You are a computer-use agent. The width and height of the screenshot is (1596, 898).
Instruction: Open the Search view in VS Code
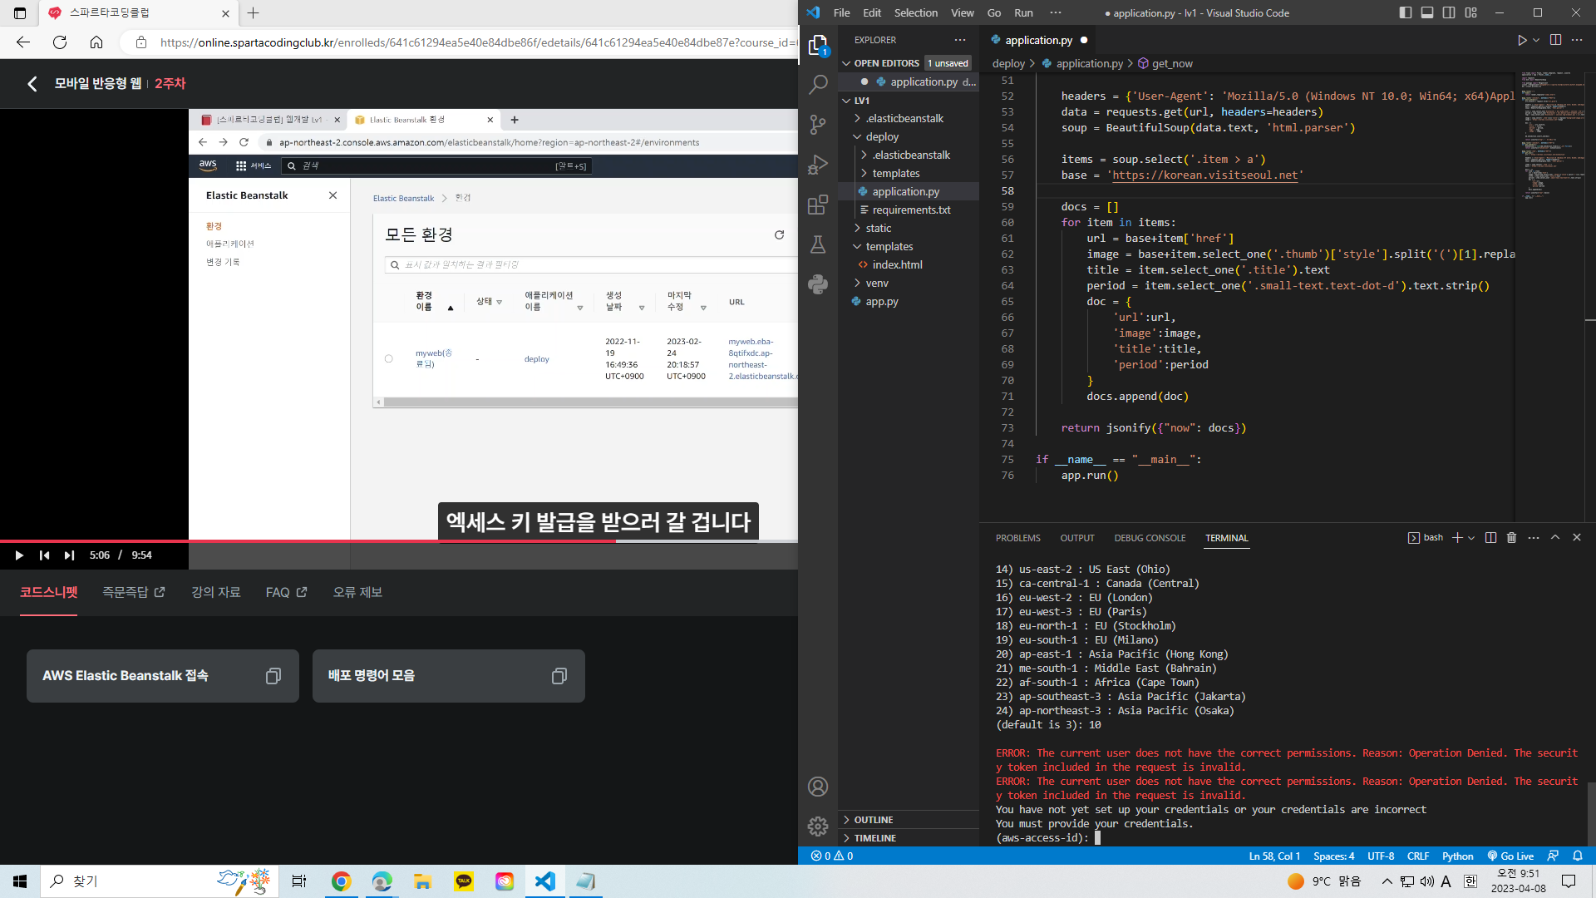[818, 84]
